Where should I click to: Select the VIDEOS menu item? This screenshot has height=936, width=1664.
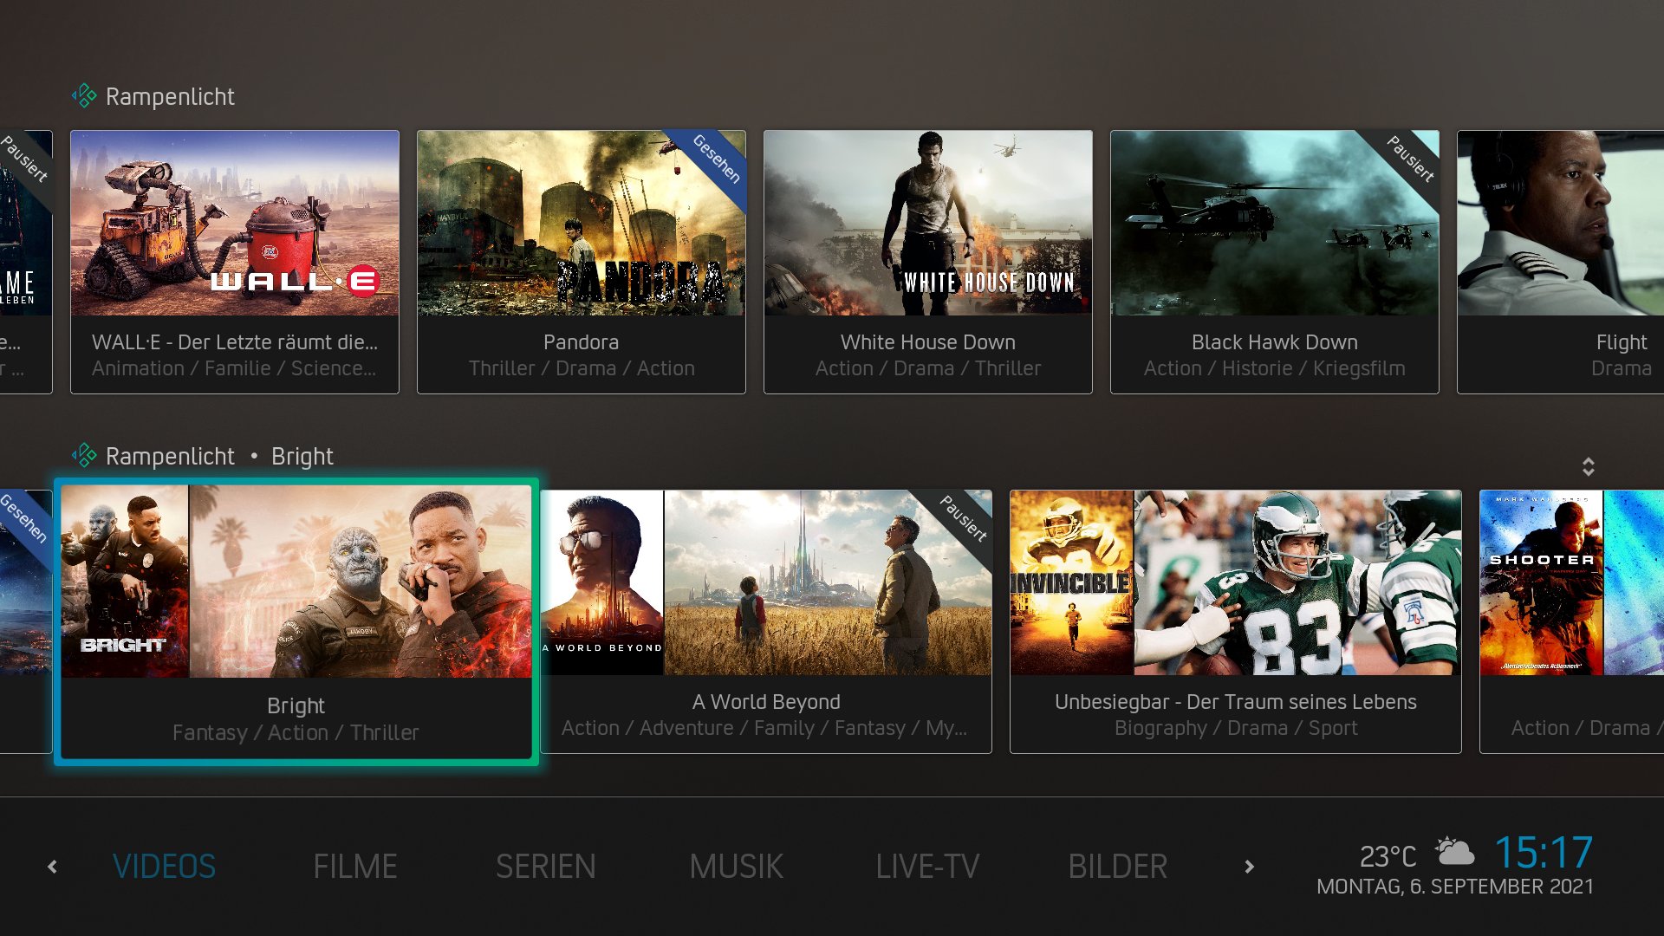pos(164,866)
